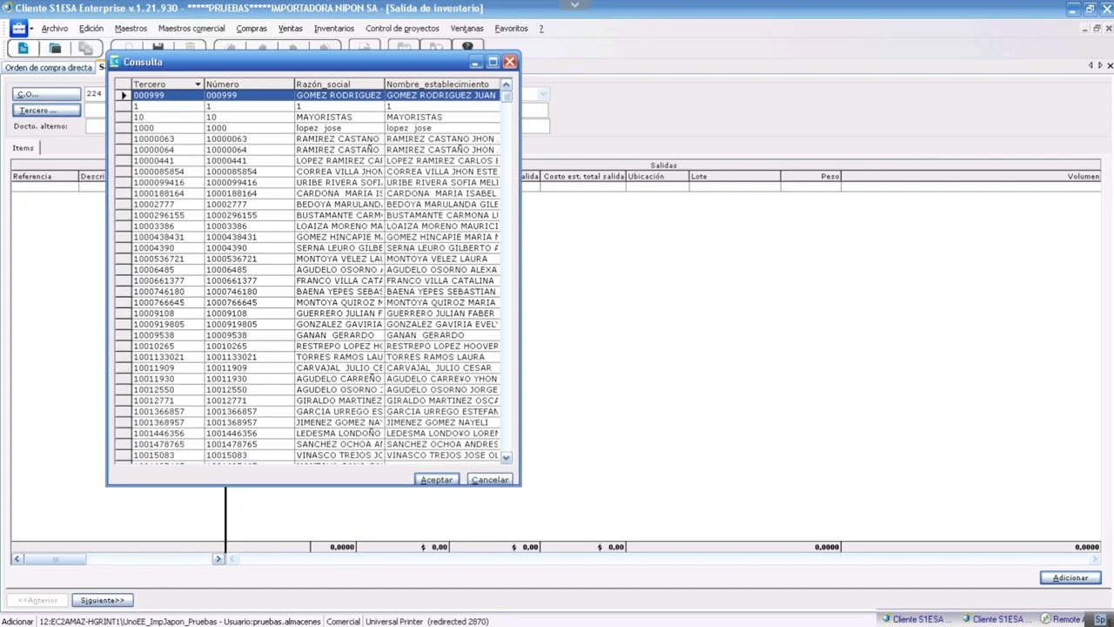
Task: Click the copy documents toolbar icon
Action: point(85,48)
